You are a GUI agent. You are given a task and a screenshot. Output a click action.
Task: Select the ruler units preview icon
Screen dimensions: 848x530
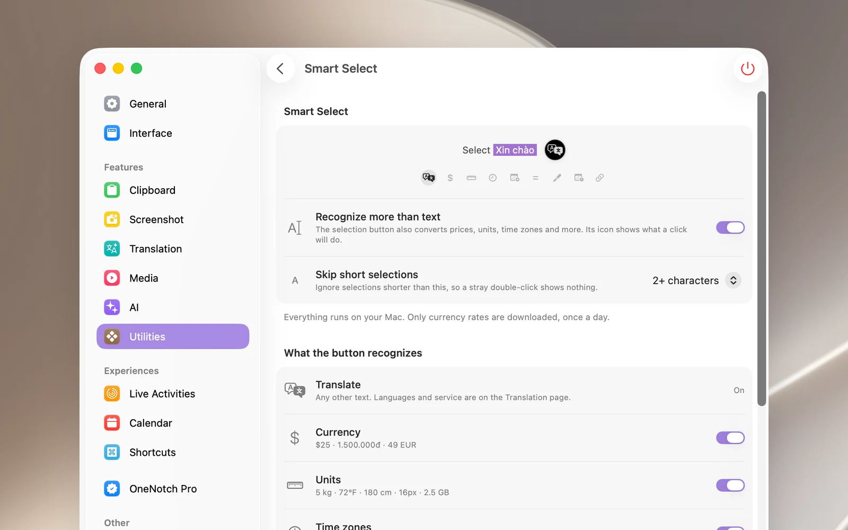tap(471, 178)
